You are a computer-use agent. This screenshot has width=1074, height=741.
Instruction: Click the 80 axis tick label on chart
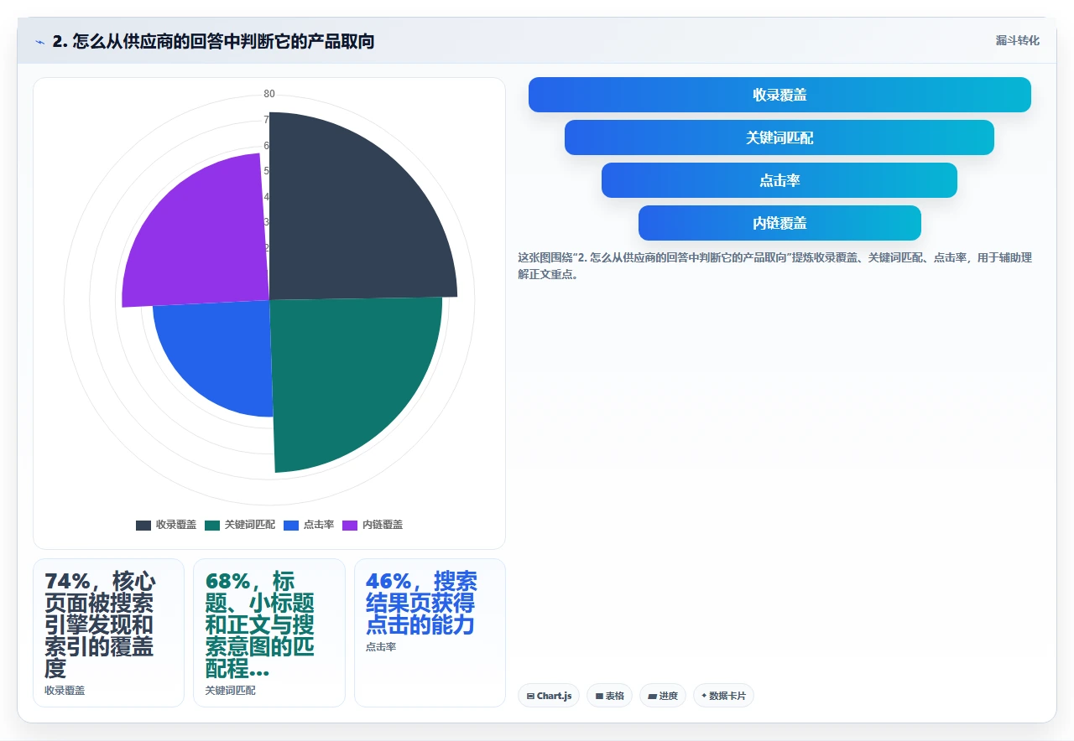(x=269, y=94)
